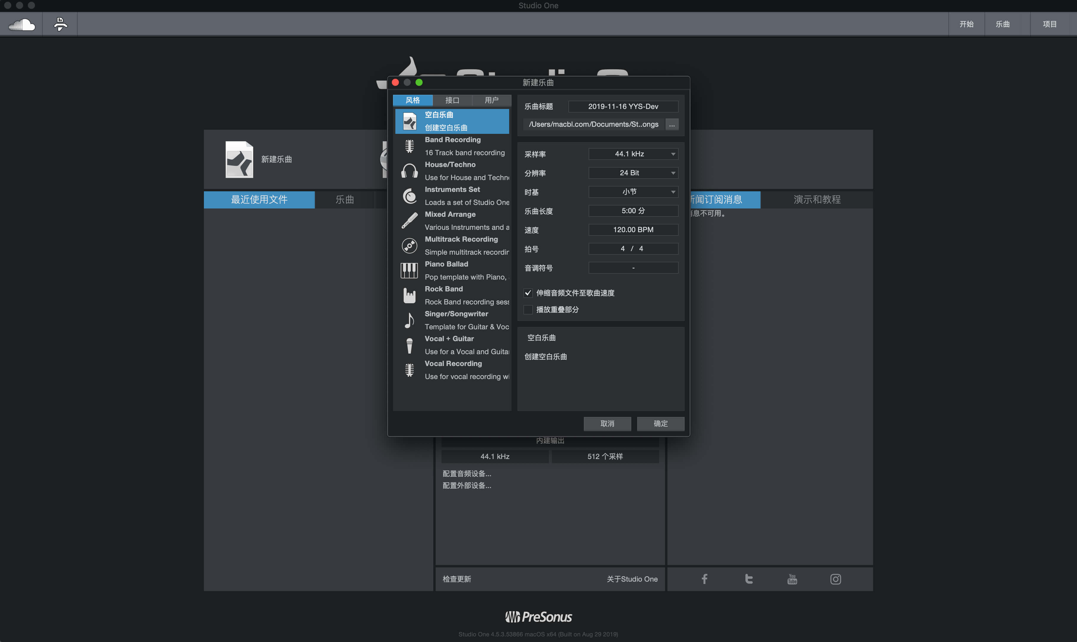Click the 拍号 4 / 4 field
Screen dimensions: 1077x642
click(633, 249)
